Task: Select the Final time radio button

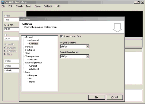Action: click(x=5, y=51)
